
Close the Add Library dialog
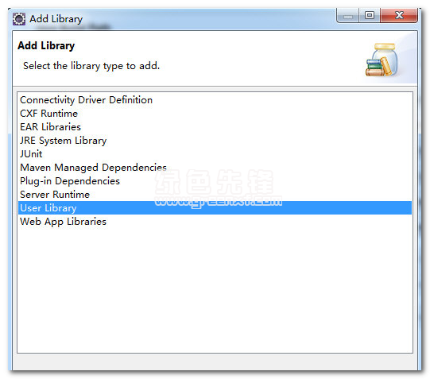tap(399, 15)
